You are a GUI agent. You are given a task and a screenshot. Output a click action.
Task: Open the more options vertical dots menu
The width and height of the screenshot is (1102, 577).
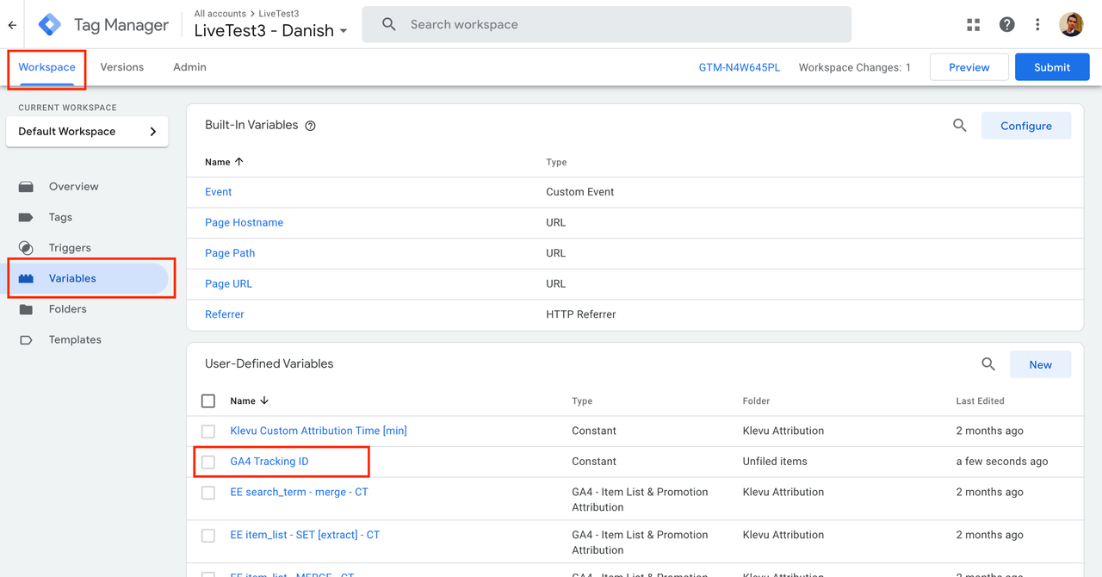(x=1038, y=25)
